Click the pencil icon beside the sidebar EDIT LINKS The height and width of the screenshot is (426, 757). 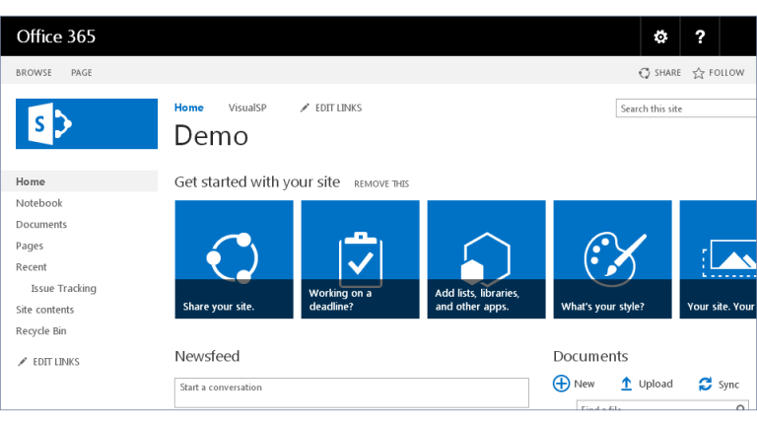click(23, 362)
